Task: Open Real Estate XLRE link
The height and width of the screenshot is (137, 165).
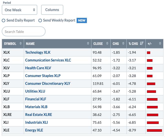Action: point(39,115)
